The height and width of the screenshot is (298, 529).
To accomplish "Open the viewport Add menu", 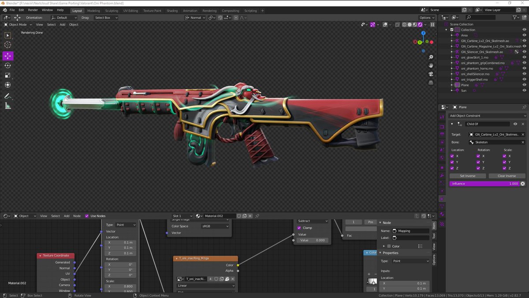I will click(63, 25).
